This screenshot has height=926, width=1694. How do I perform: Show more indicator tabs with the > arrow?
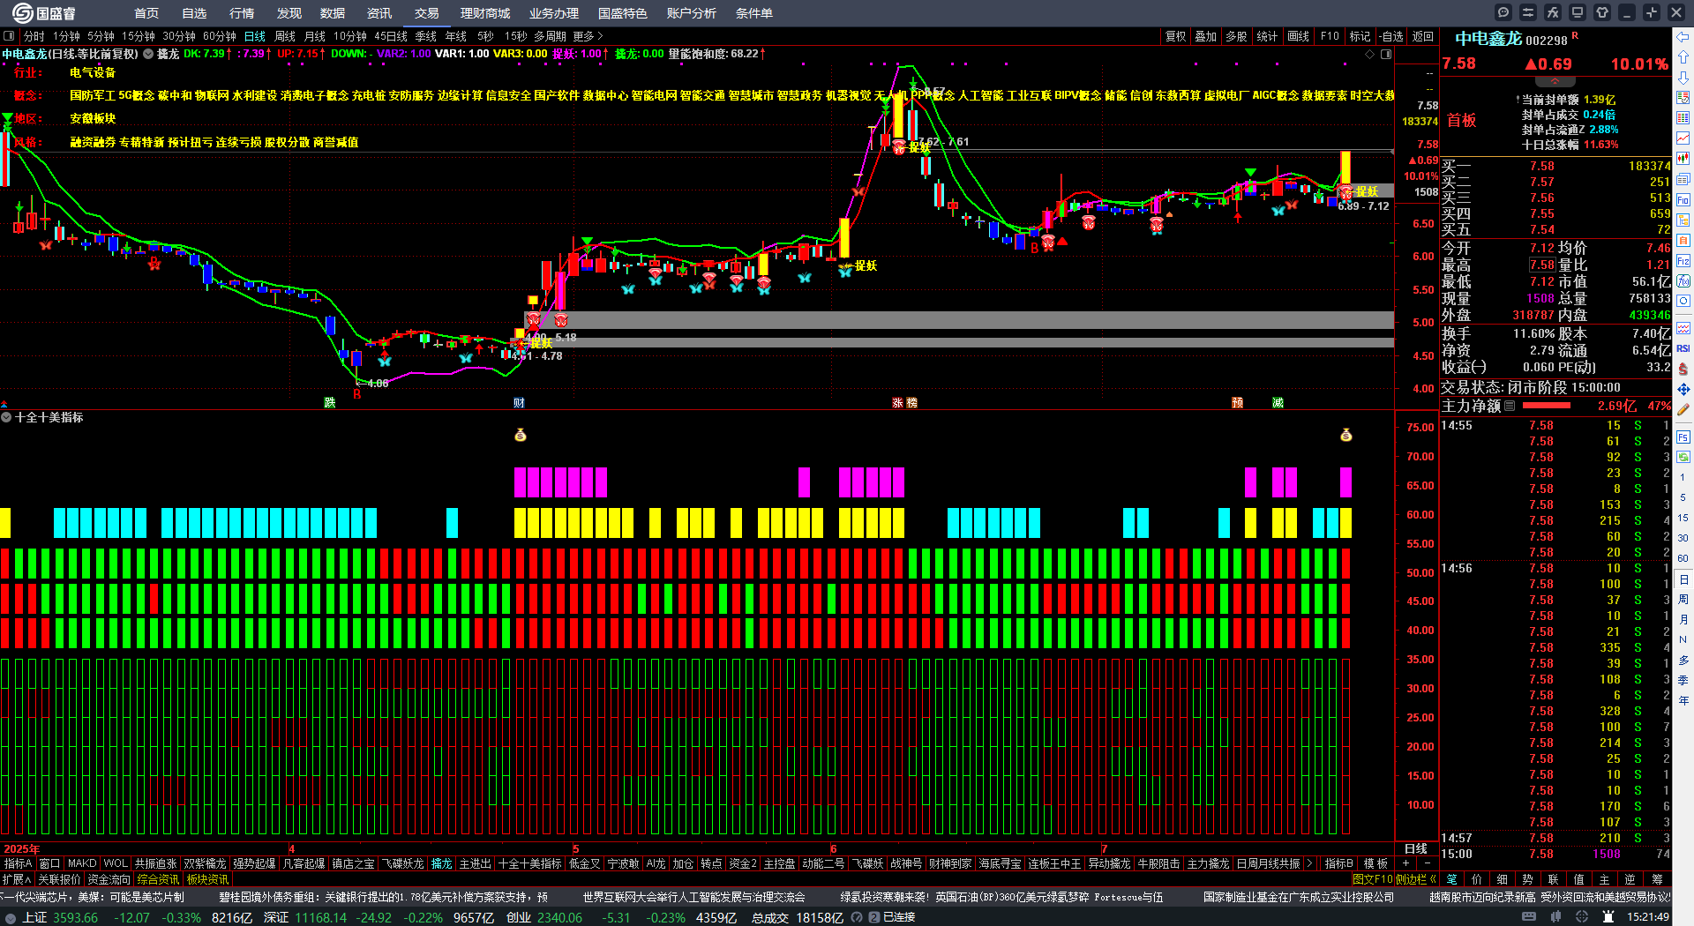click(1309, 863)
